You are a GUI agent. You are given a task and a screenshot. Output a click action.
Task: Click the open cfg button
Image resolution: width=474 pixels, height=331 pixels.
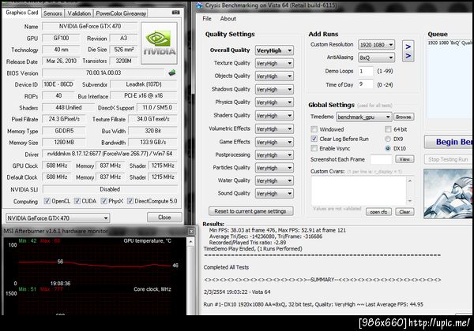click(x=378, y=212)
